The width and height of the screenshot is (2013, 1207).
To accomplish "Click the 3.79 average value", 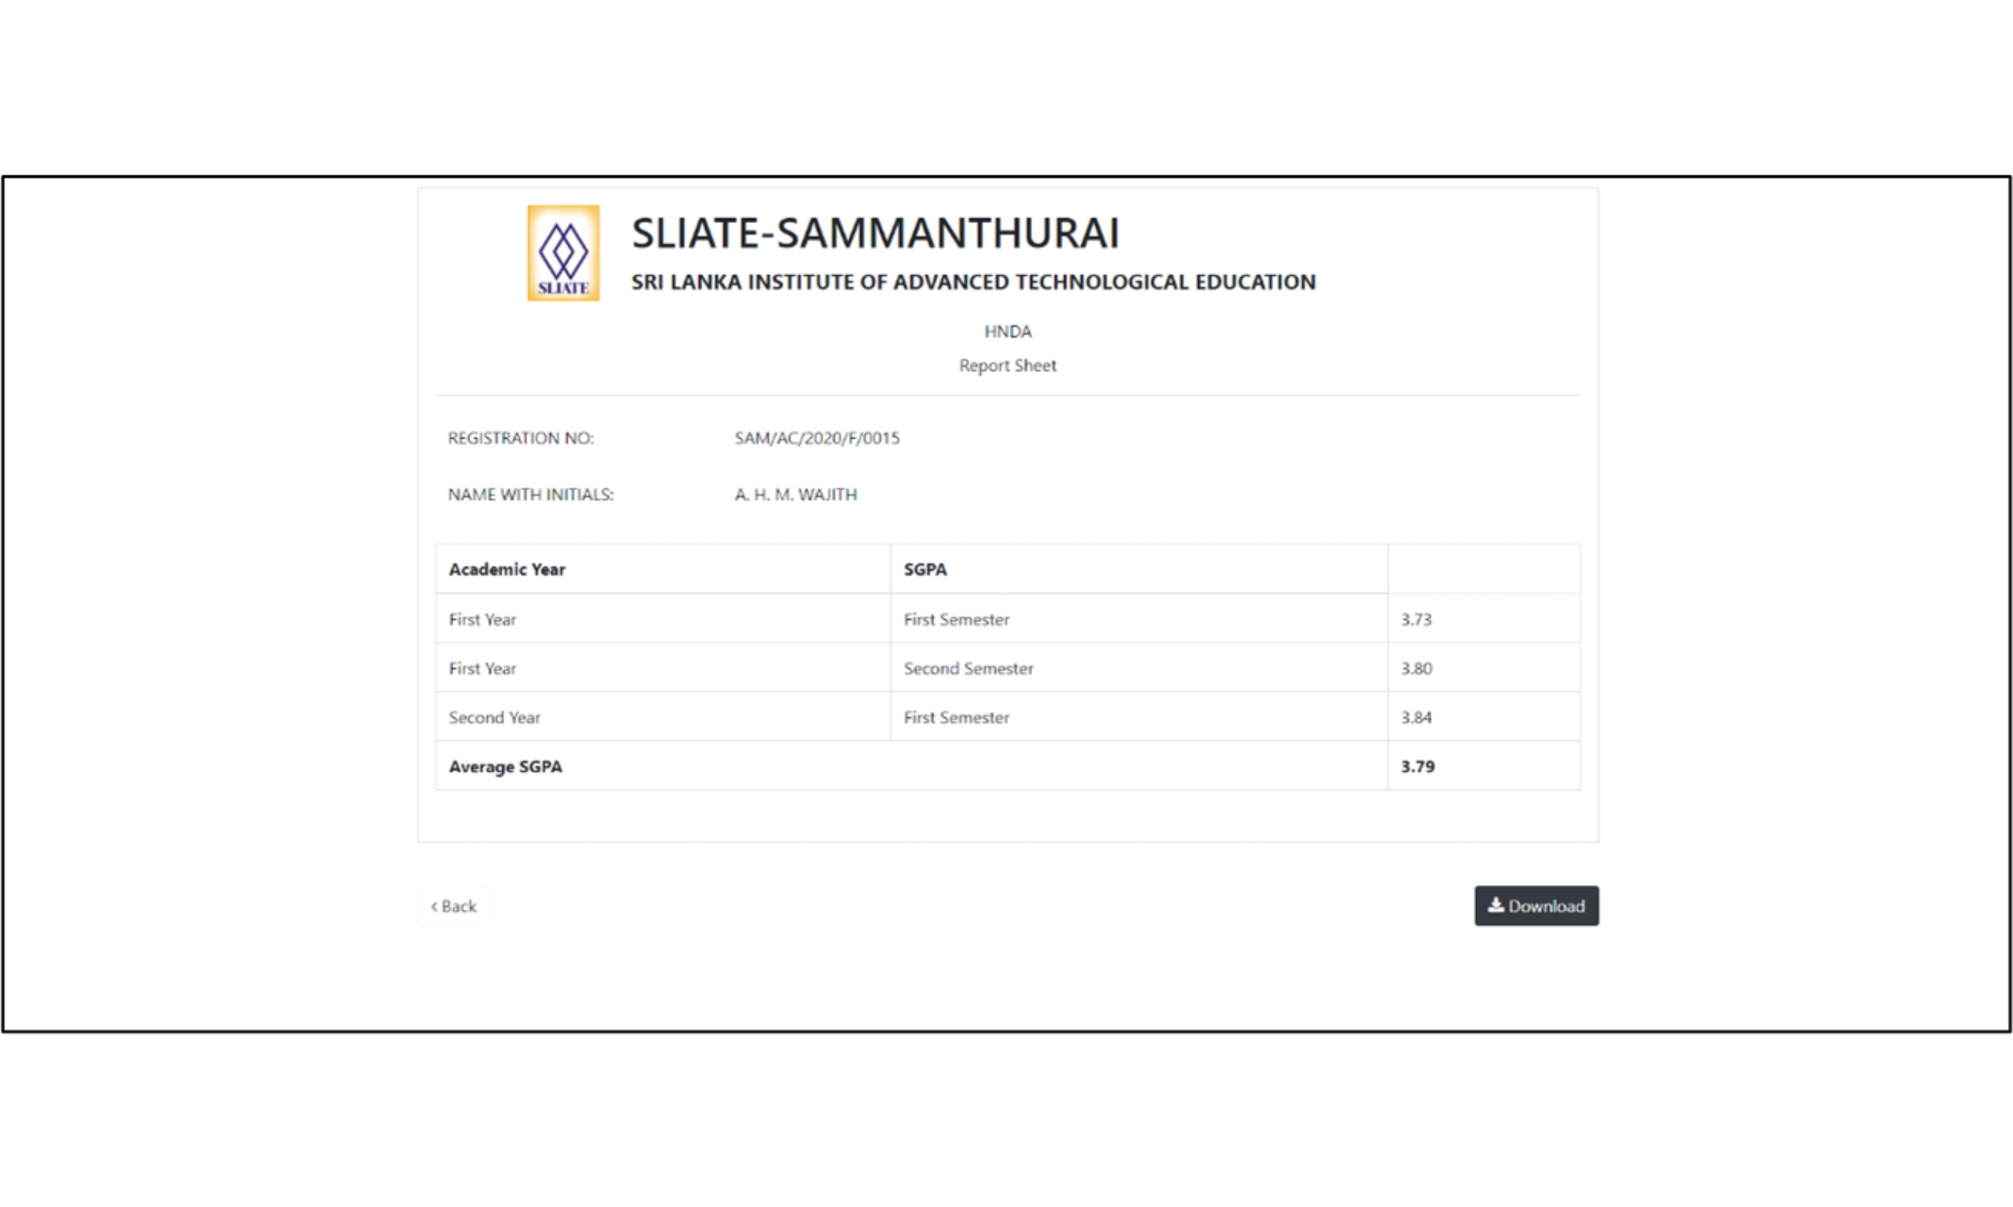I will tap(1416, 767).
